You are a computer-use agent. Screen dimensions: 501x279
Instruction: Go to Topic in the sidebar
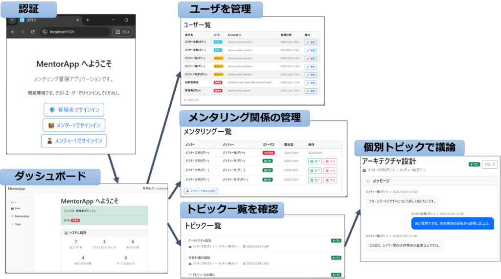(18, 224)
